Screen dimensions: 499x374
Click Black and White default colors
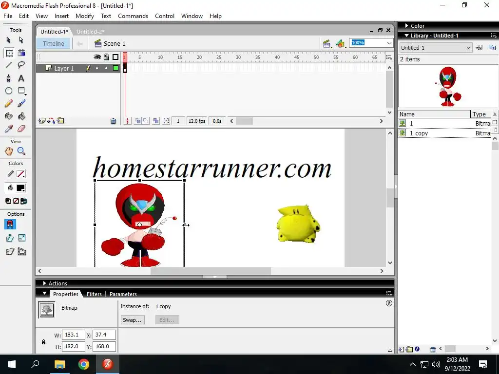8,201
